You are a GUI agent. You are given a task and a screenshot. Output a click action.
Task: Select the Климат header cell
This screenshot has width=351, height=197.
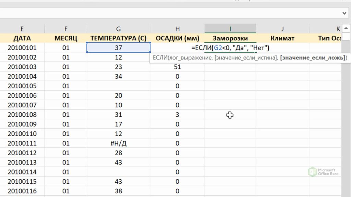point(282,38)
